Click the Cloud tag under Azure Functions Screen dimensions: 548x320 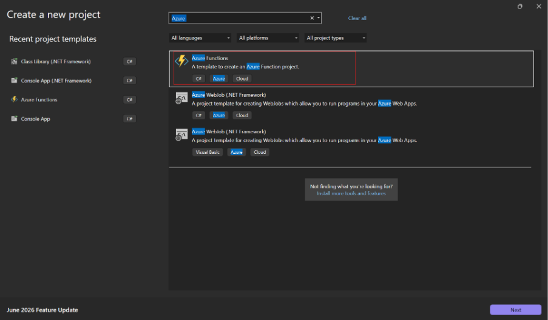[x=242, y=79]
